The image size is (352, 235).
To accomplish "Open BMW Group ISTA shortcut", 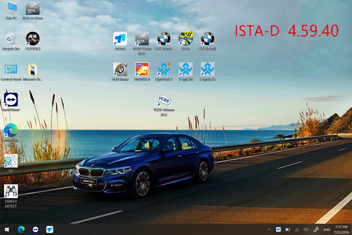I will (x=142, y=44).
